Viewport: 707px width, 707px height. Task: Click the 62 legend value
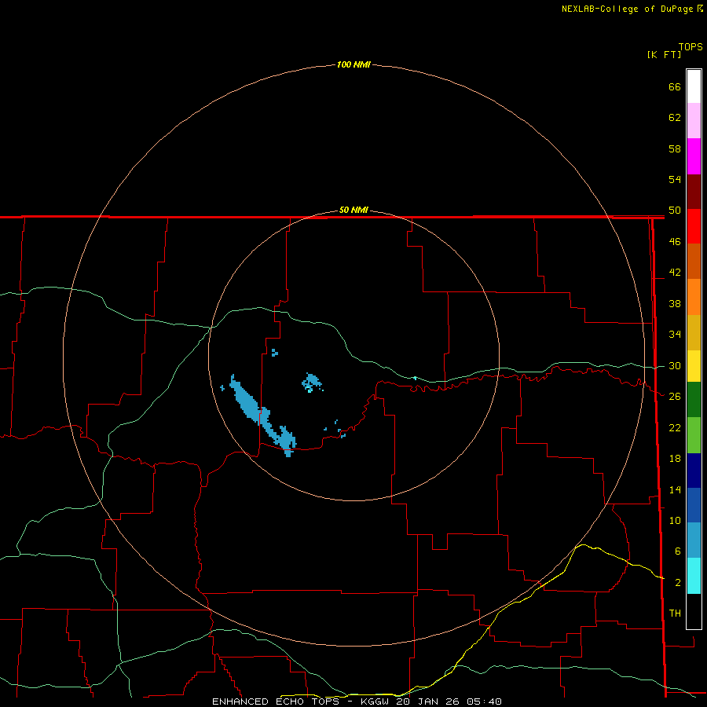tap(675, 118)
